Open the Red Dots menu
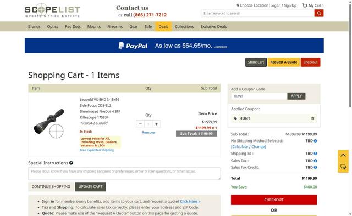This screenshot has height=216, width=352. pos(73,26)
